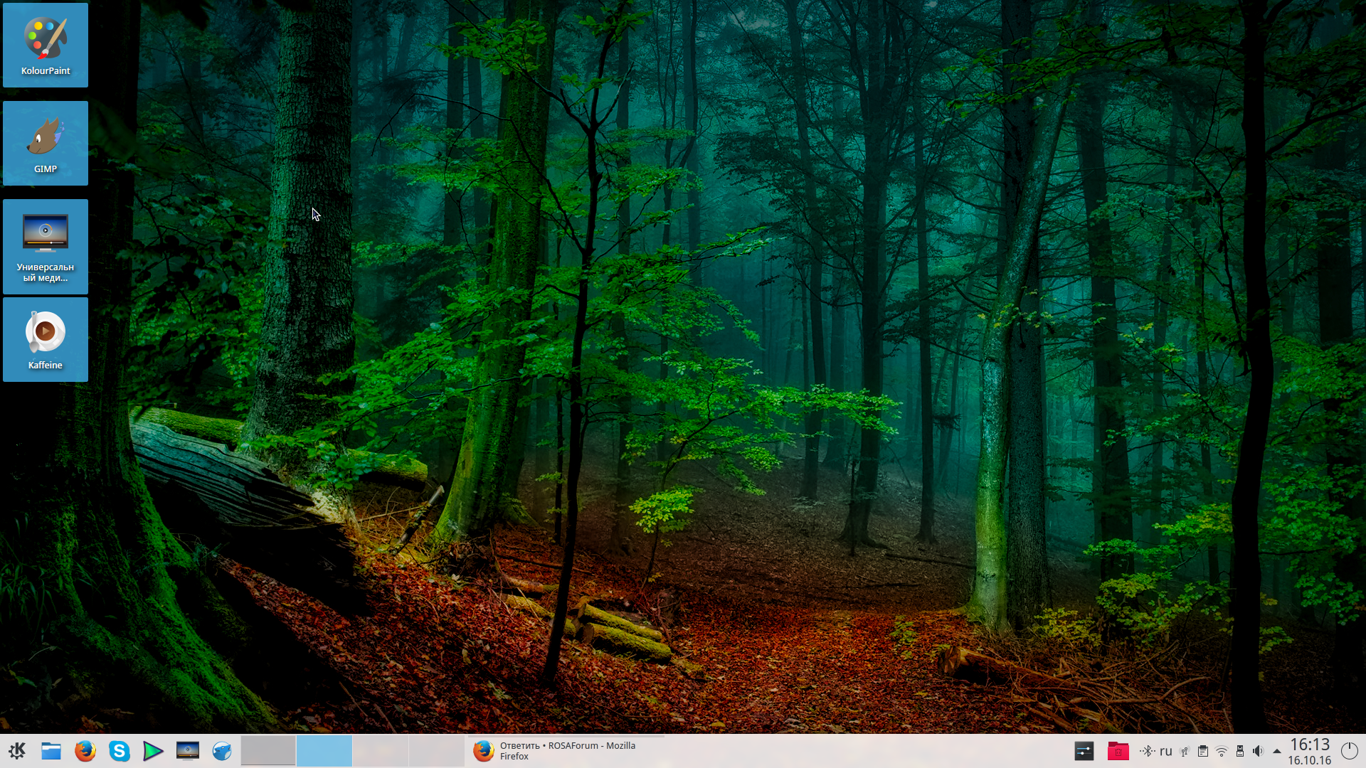The width and height of the screenshot is (1366, 768).
Task: Open the KolourPaint desktop icon
Action: [45, 45]
